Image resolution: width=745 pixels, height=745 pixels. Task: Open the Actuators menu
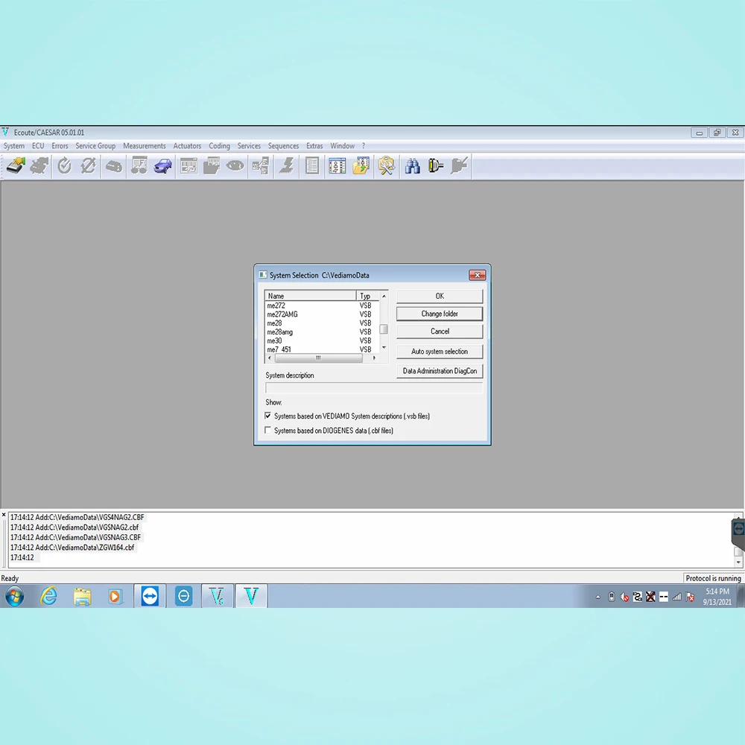(x=187, y=146)
